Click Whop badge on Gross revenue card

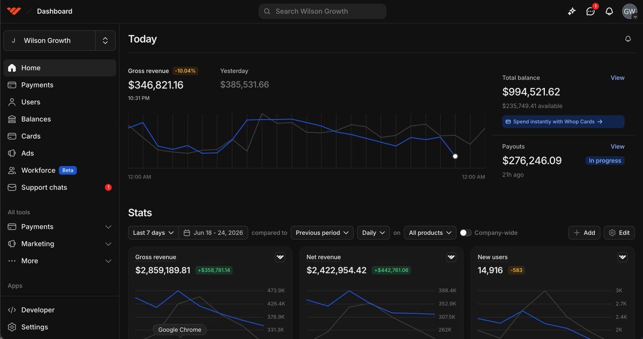point(280,257)
